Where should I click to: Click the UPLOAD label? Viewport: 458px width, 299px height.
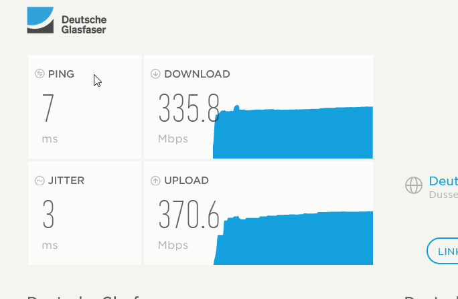click(x=186, y=181)
